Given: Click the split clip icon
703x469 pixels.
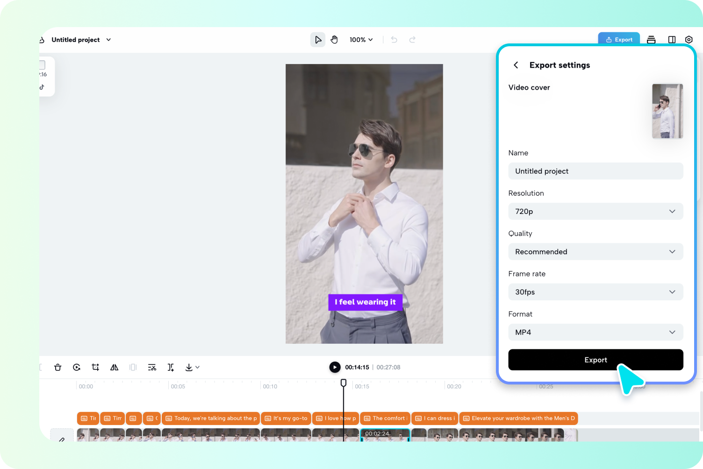Looking at the screenshot, I should tap(171, 367).
